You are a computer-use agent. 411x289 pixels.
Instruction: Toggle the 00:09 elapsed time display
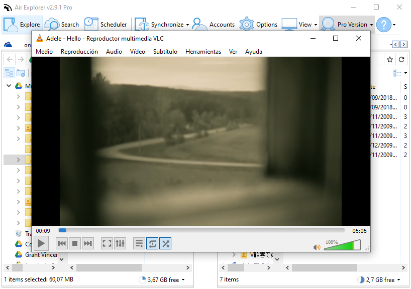[43, 231]
